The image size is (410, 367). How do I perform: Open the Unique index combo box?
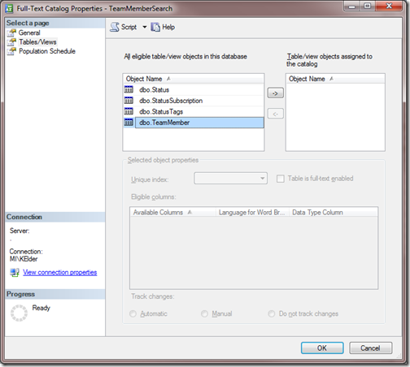[x=230, y=179]
